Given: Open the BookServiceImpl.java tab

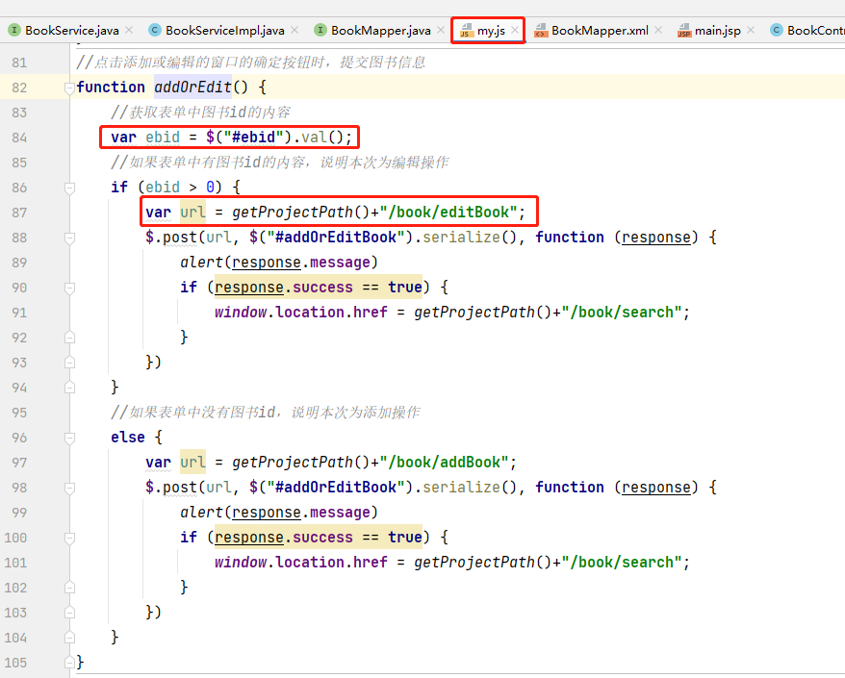Looking at the screenshot, I should pyautogui.click(x=224, y=31).
